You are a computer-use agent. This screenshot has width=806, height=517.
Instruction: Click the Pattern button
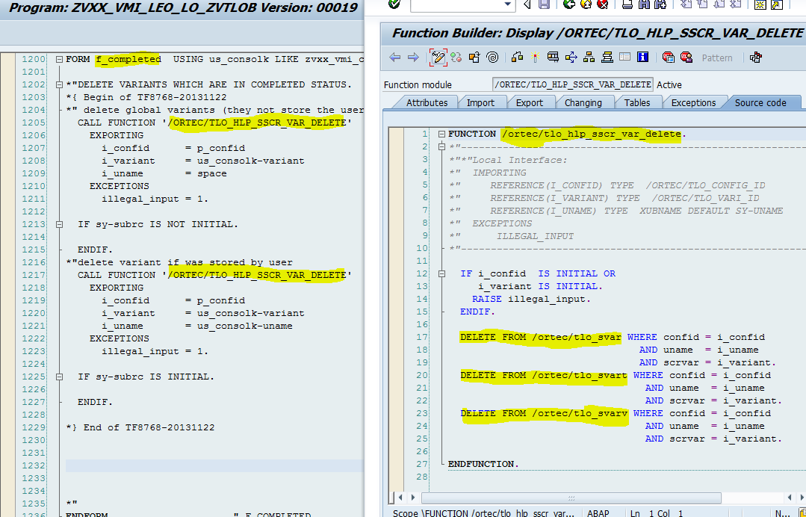[716, 56]
